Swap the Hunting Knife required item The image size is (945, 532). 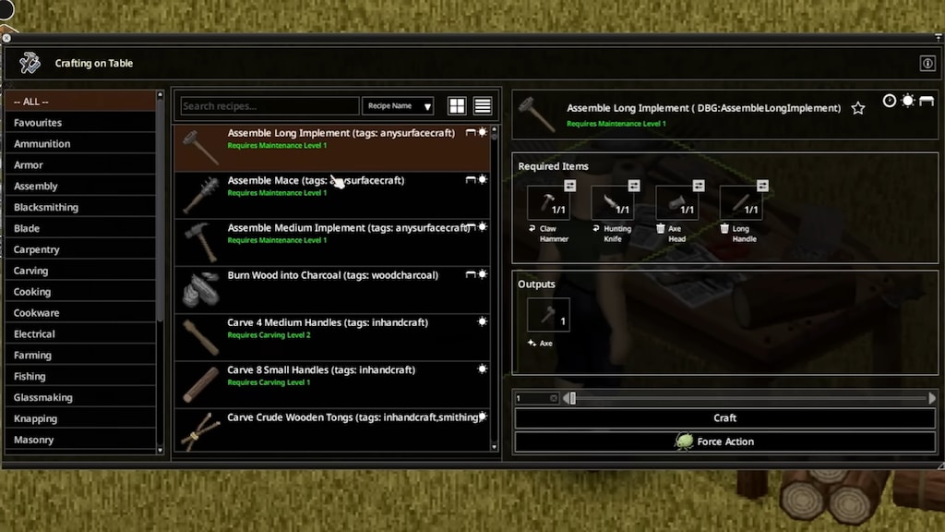(x=634, y=186)
